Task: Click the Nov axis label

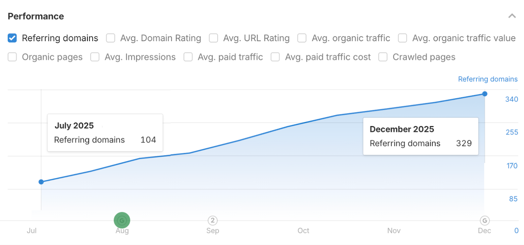Action: coord(394,231)
